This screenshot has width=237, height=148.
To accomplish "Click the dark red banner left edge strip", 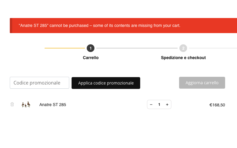I will (x=11, y=26).
